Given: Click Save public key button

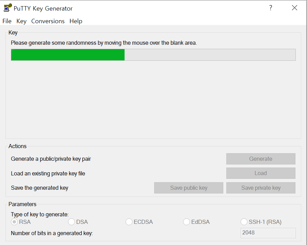Looking at the screenshot, I should [189, 188].
